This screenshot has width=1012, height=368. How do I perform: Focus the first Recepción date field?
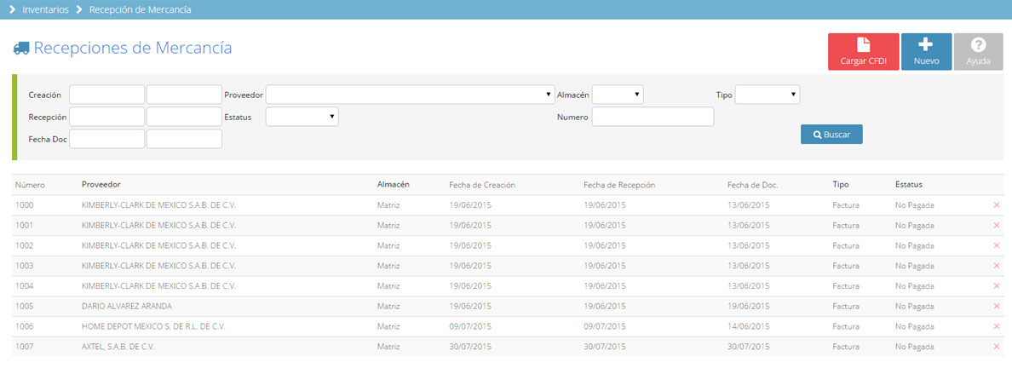pyautogui.click(x=107, y=116)
